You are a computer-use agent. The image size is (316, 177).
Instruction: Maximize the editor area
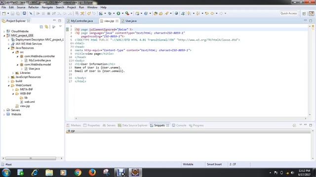(x=311, y=21)
